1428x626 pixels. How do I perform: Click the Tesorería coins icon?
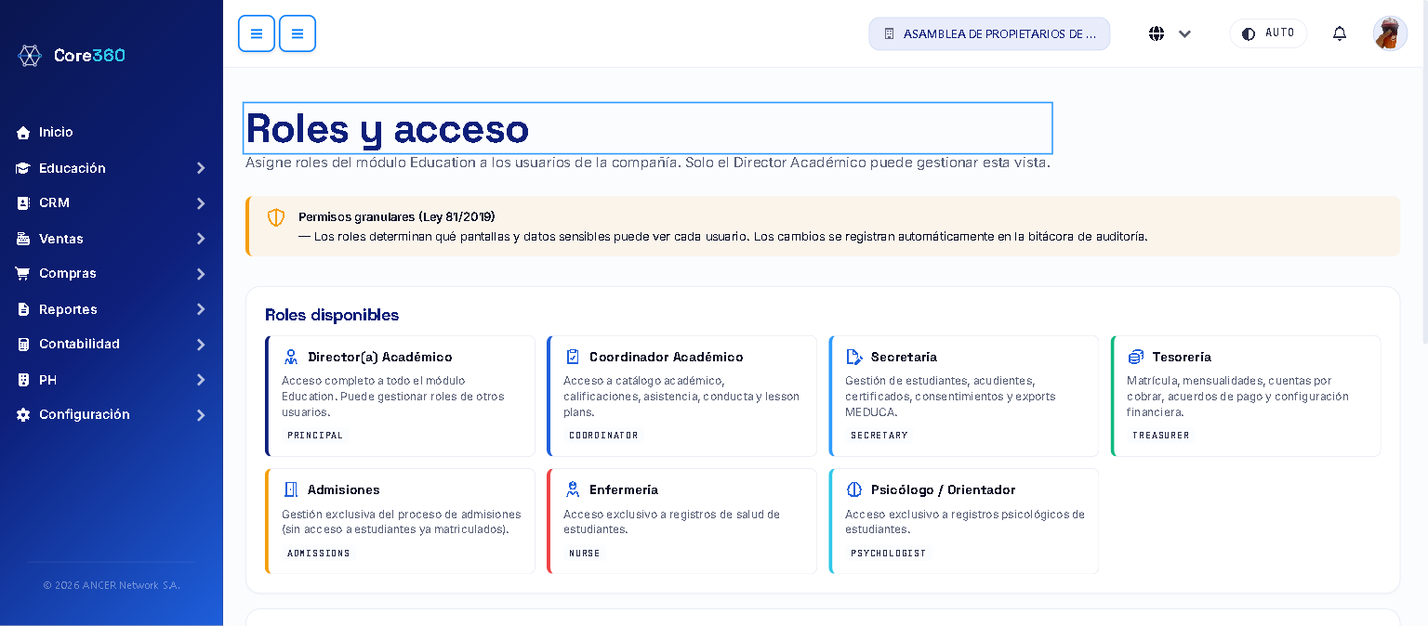[x=1136, y=357]
